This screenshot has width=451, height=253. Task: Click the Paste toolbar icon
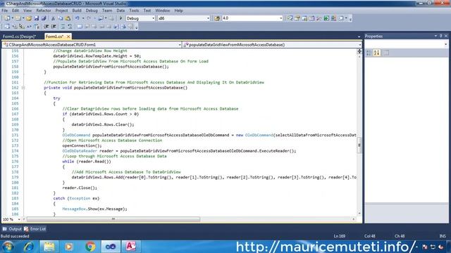point(68,18)
